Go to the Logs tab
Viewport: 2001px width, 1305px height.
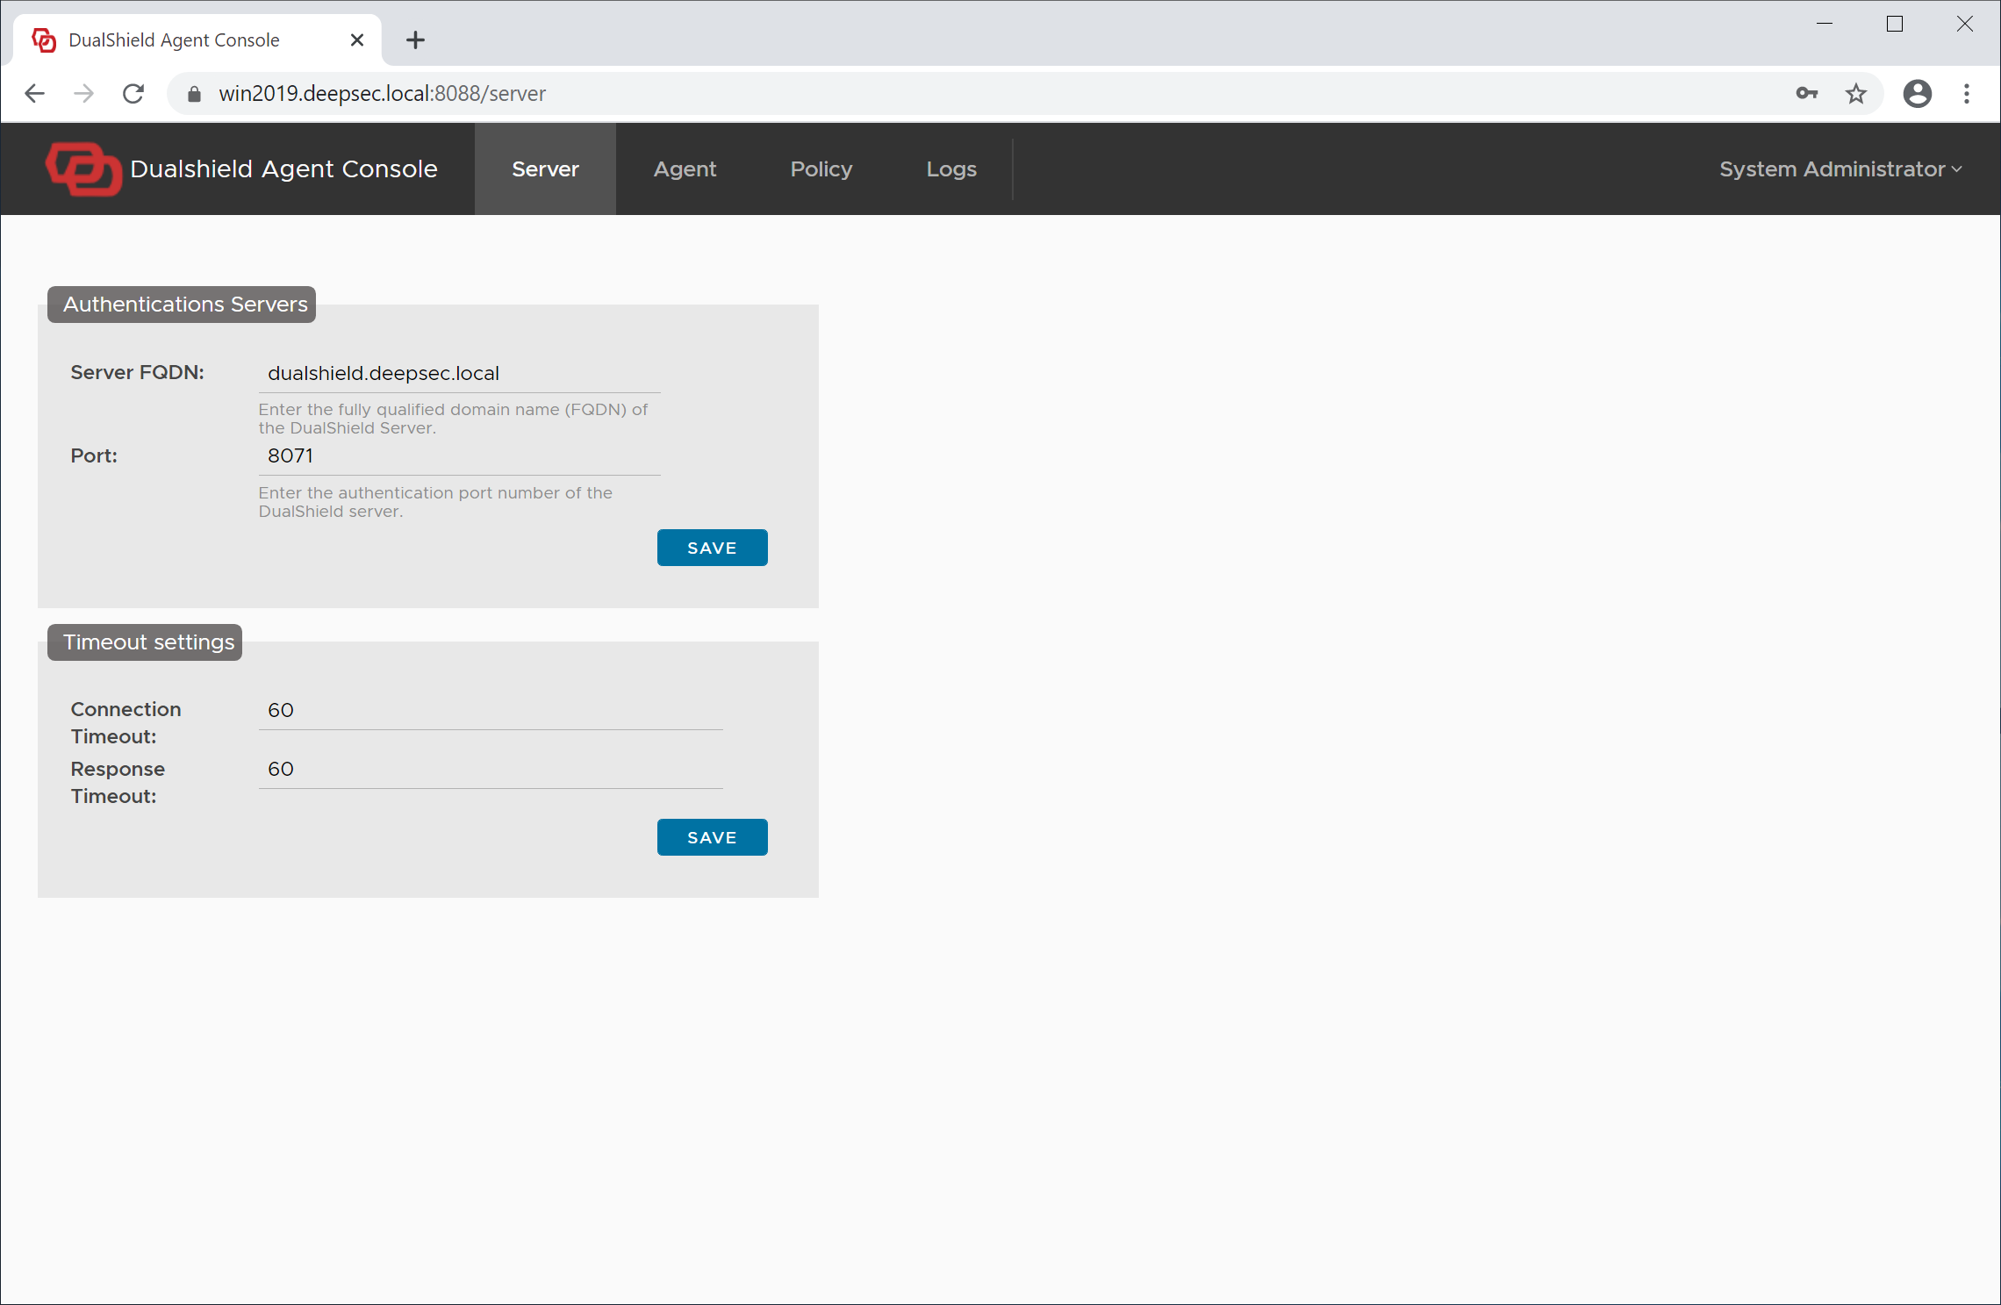tap(950, 169)
